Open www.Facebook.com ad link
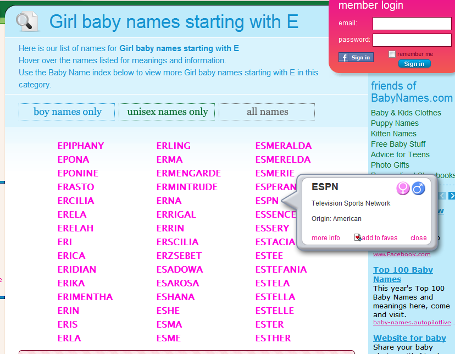The height and width of the screenshot is (354, 455). [402, 254]
